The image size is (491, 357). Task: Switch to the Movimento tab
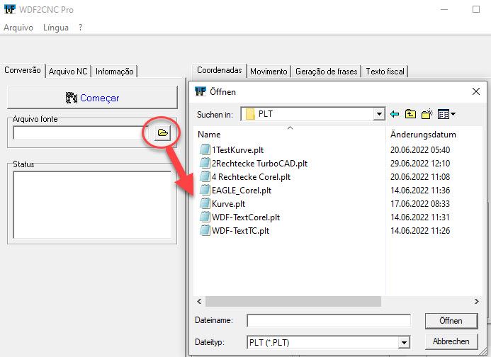[x=269, y=71]
